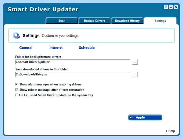Viewport: 183px width, 139px height.
Task: Click the downloaded drivers folder path field
Action: point(73,74)
